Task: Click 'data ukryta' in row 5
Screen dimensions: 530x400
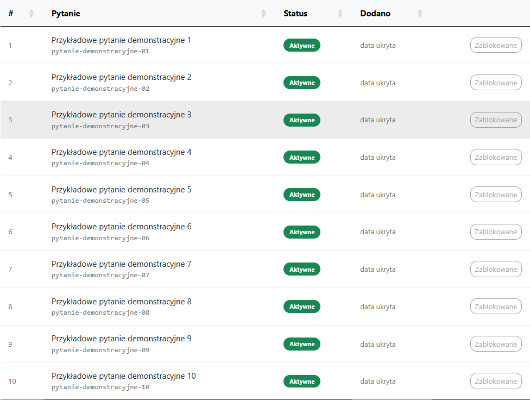Action: coord(378,195)
